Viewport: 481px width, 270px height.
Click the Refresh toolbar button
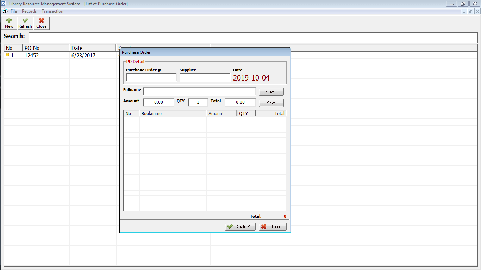[x=25, y=23]
